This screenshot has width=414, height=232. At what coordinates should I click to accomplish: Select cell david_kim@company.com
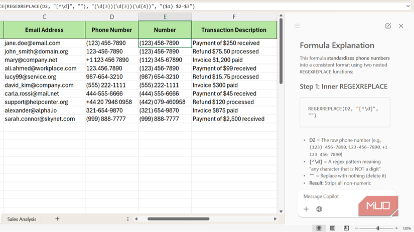click(x=44, y=85)
